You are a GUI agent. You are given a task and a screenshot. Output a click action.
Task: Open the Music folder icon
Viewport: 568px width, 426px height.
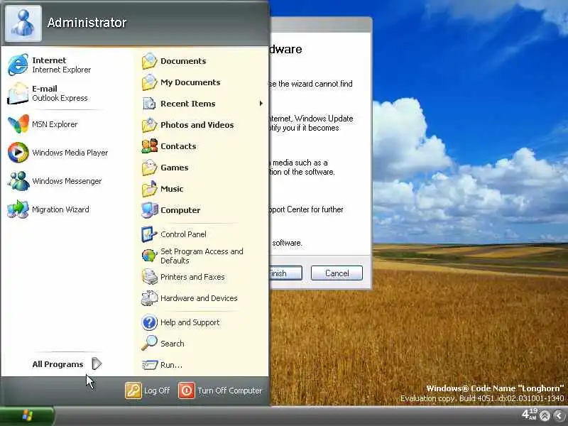point(149,189)
